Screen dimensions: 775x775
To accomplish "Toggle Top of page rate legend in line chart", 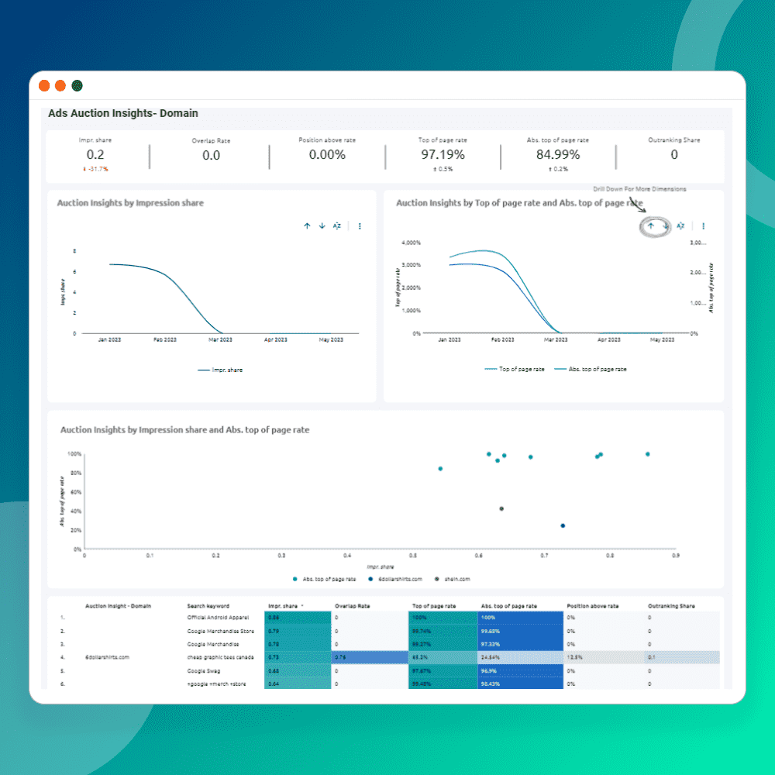I will 515,369.
